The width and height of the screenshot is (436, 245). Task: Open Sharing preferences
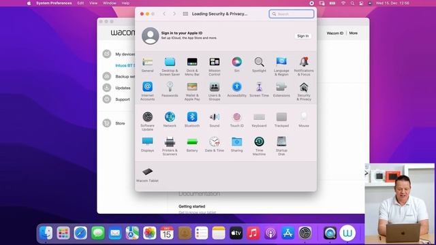237,144
